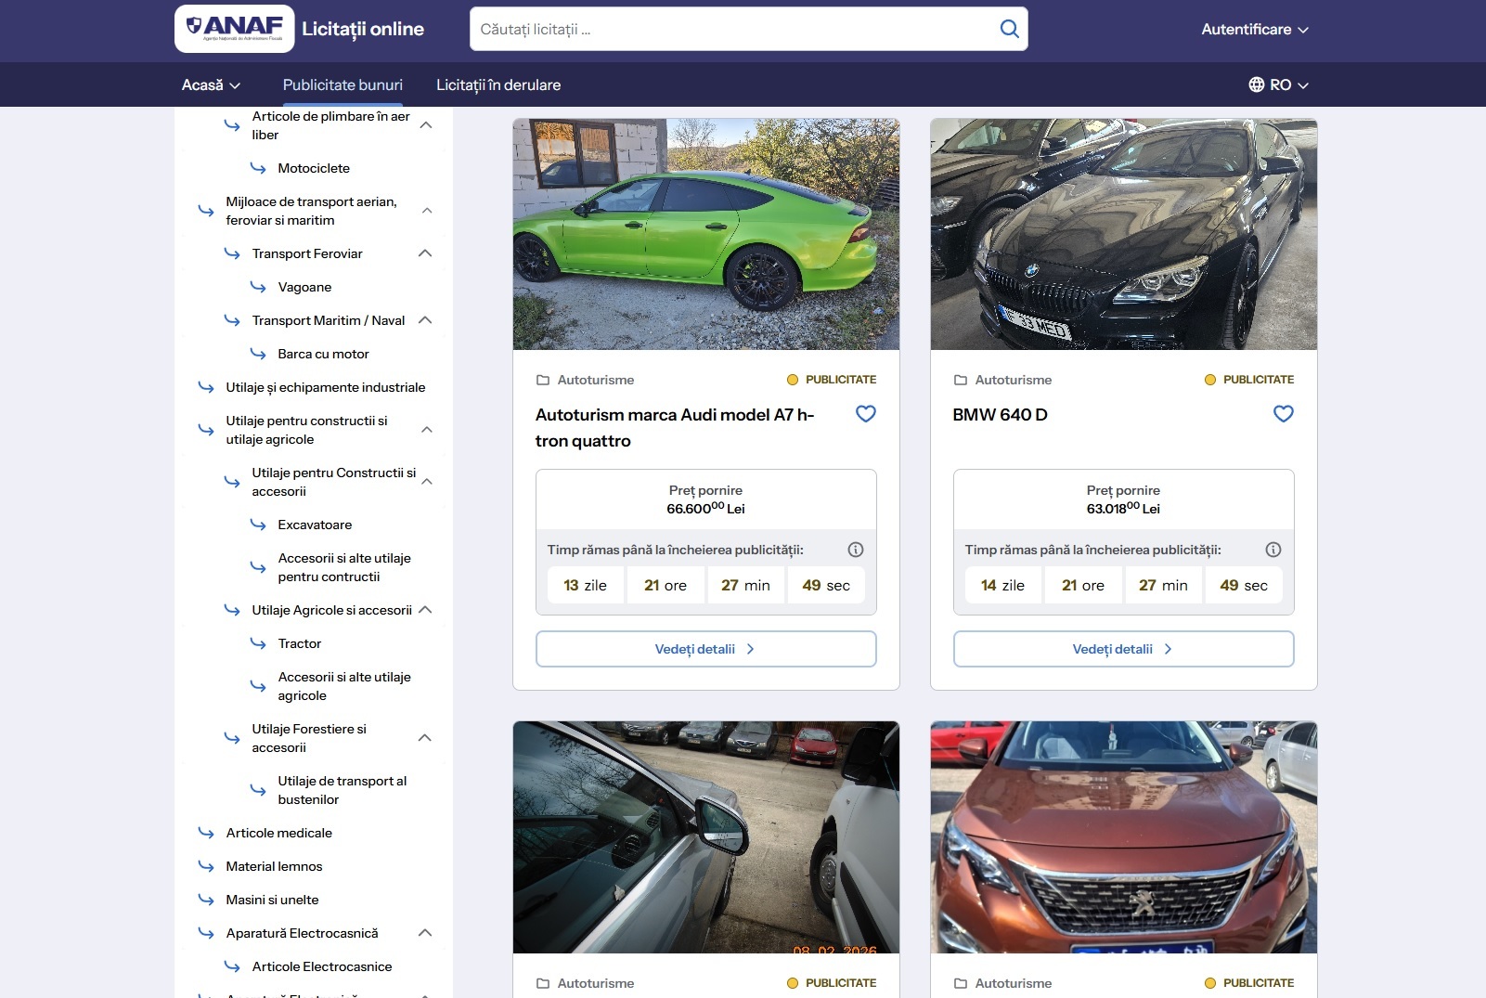Click info icon in Audi A7 countdown

point(856,550)
